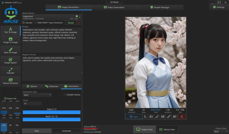Click the CPU 66% usage meter
Screen dimensions: 229x134
(x=4, y=125)
